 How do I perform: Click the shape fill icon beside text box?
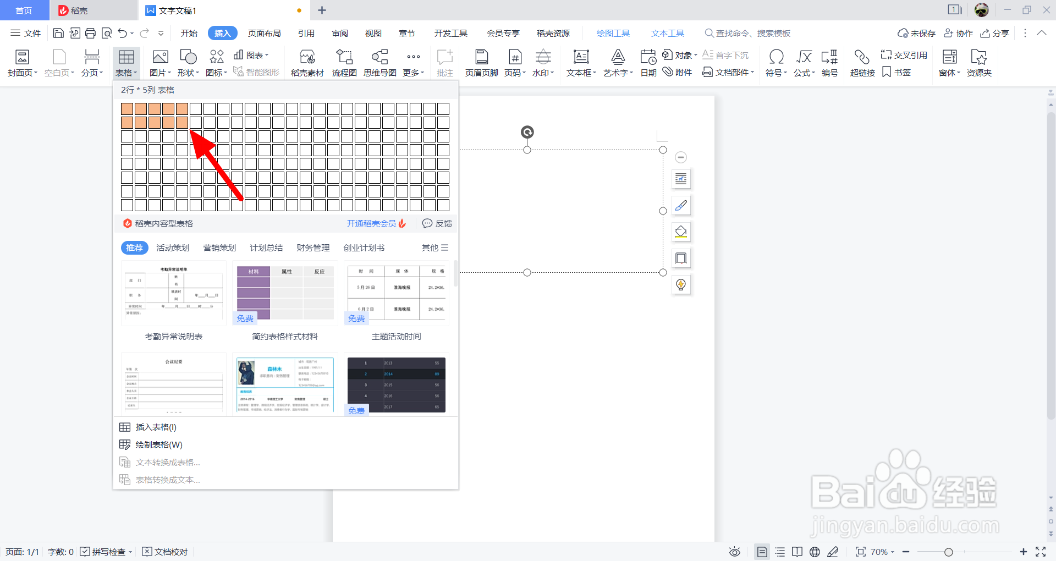(x=681, y=232)
